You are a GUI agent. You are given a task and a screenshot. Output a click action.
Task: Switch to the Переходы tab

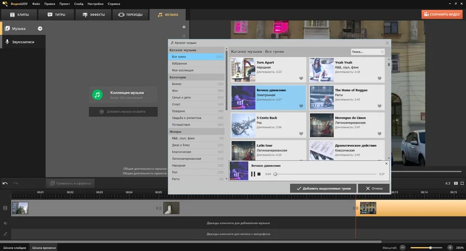coord(131,15)
